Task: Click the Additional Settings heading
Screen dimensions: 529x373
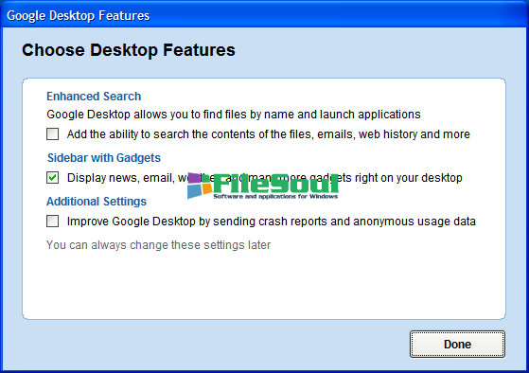Action: 97,202
